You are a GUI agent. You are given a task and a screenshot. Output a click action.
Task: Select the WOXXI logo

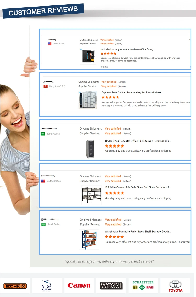(111, 286)
